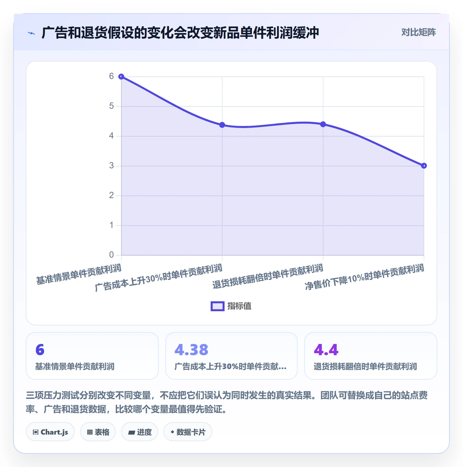This screenshot has height=467, width=463.
Task: Click the chart title 广告和退货假设的变化会改变新品单件利润缓冲
Action: pos(180,33)
